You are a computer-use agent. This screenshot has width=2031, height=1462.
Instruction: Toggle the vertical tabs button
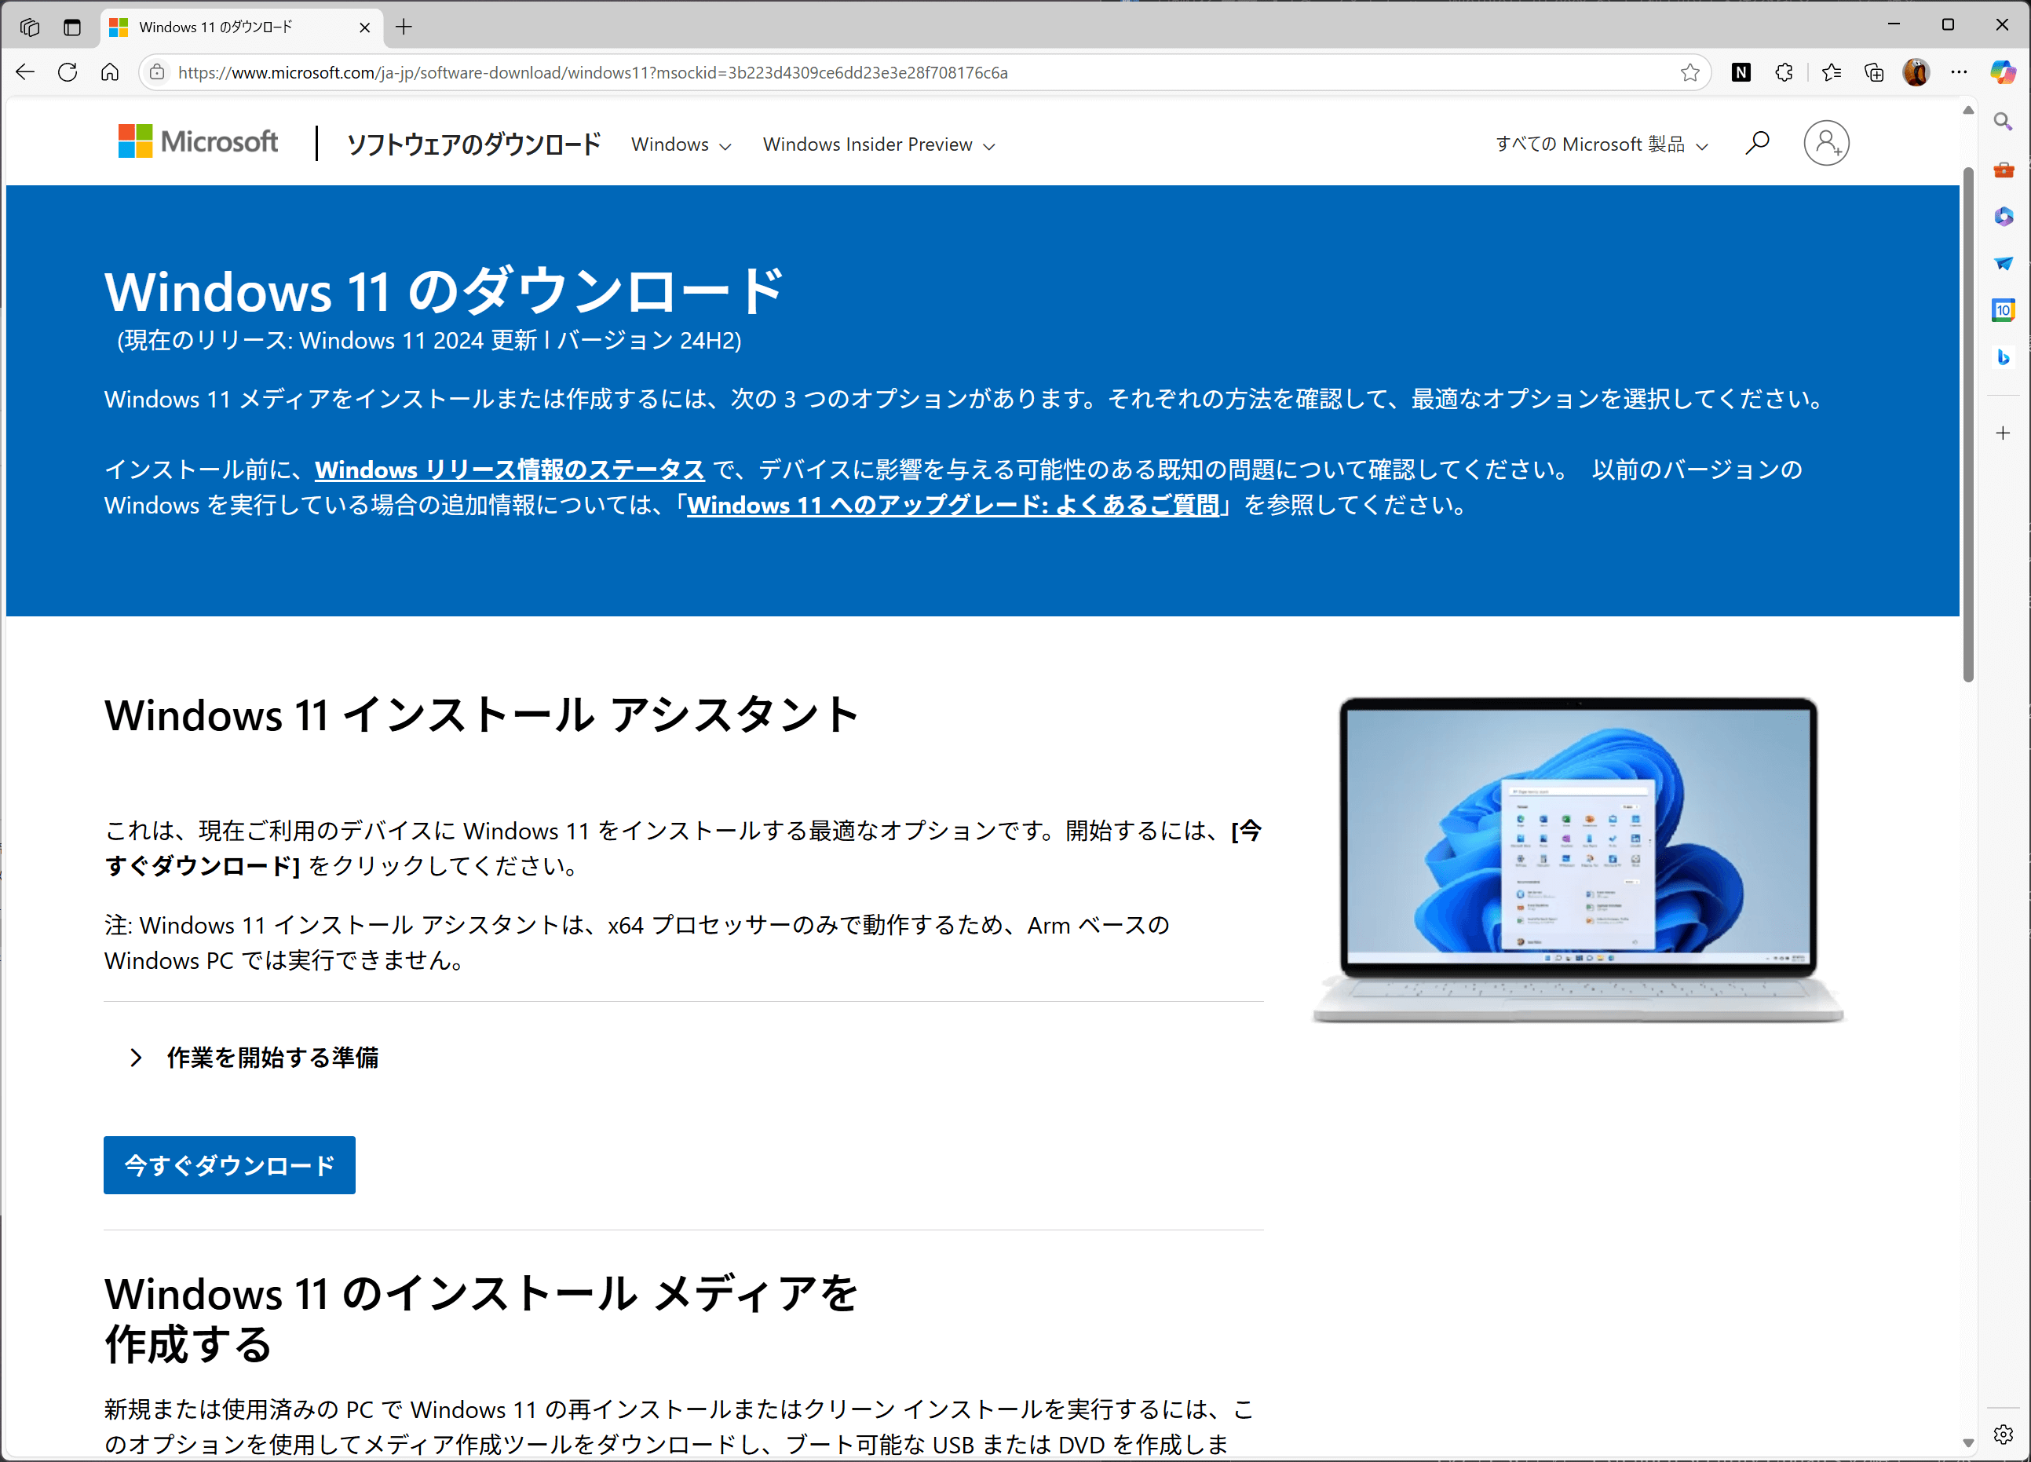point(72,27)
